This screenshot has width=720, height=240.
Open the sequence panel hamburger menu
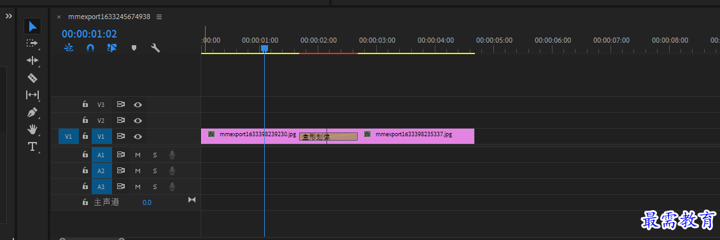click(159, 17)
